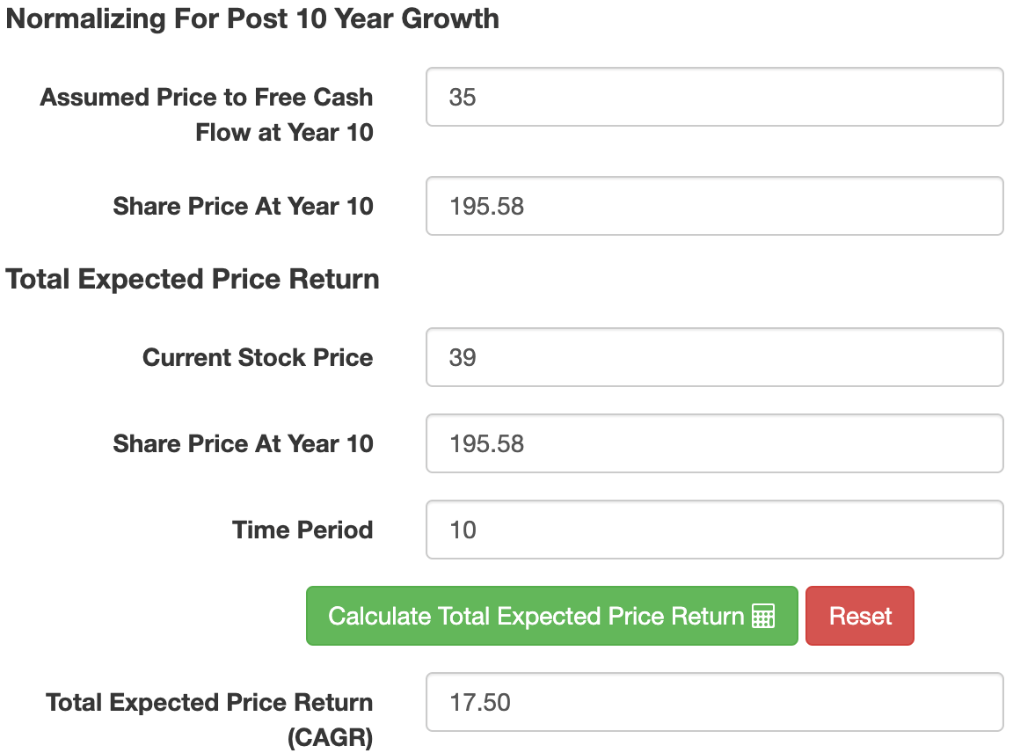Click the Current Stock Price label text
1013x753 pixels.
tap(257, 357)
